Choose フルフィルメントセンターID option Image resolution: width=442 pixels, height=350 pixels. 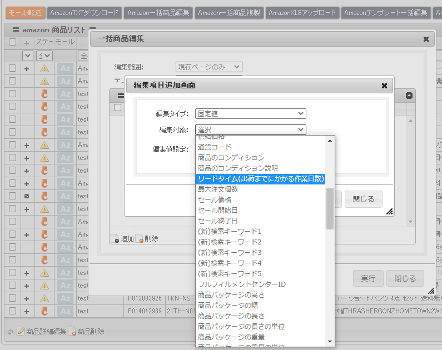[260, 284]
